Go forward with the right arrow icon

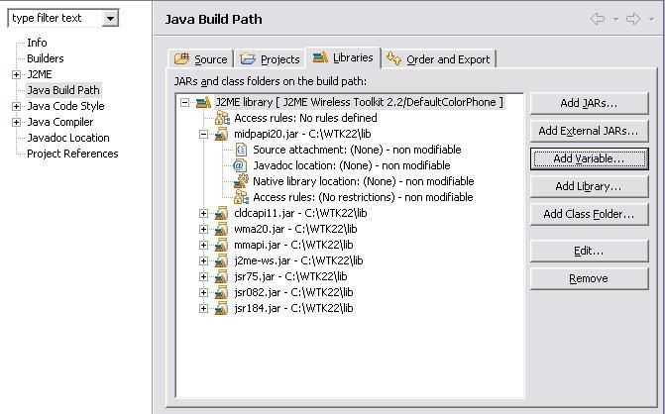(633, 19)
